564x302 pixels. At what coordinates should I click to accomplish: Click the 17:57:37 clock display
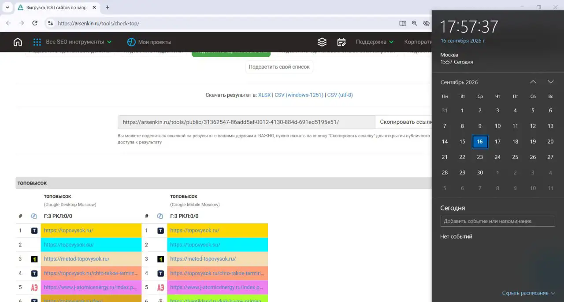[469, 27]
